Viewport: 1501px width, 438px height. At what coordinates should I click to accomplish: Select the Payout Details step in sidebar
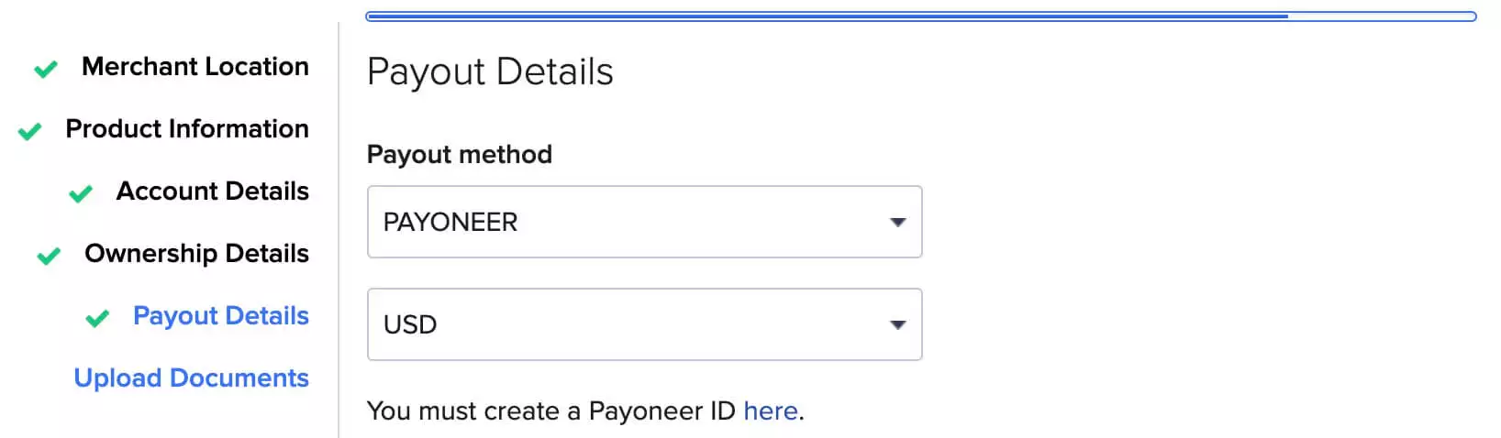coord(221,316)
